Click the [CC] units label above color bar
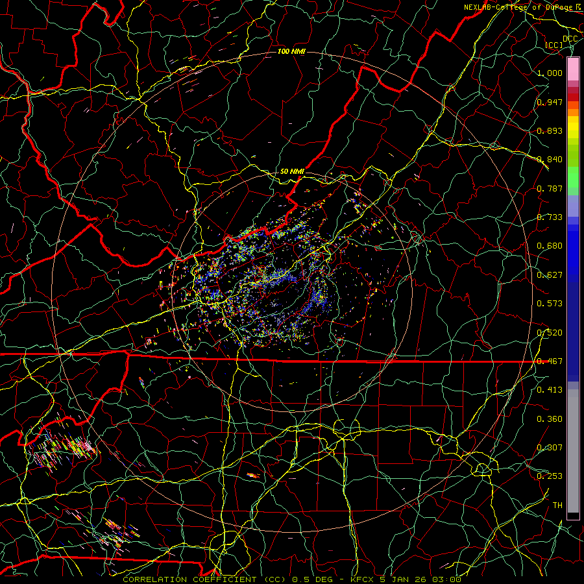This screenshot has width=584, height=584. point(554,45)
